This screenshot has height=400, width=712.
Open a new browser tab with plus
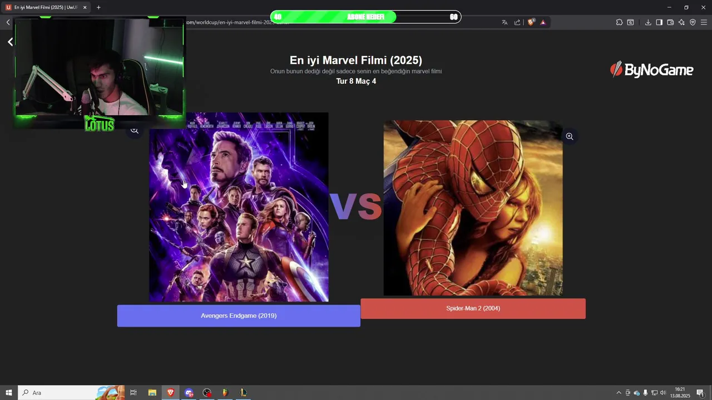(x=98, y=7)
